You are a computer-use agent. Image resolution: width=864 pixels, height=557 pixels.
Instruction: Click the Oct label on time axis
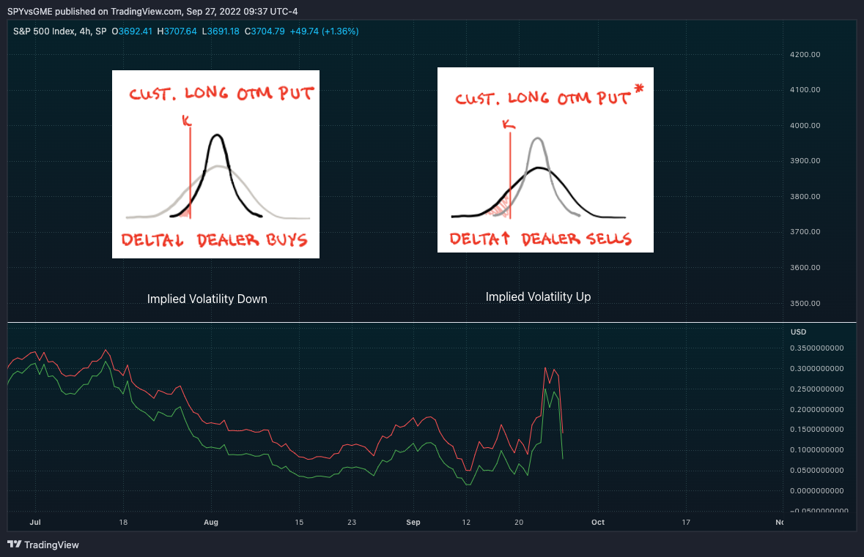click(598, 523)
